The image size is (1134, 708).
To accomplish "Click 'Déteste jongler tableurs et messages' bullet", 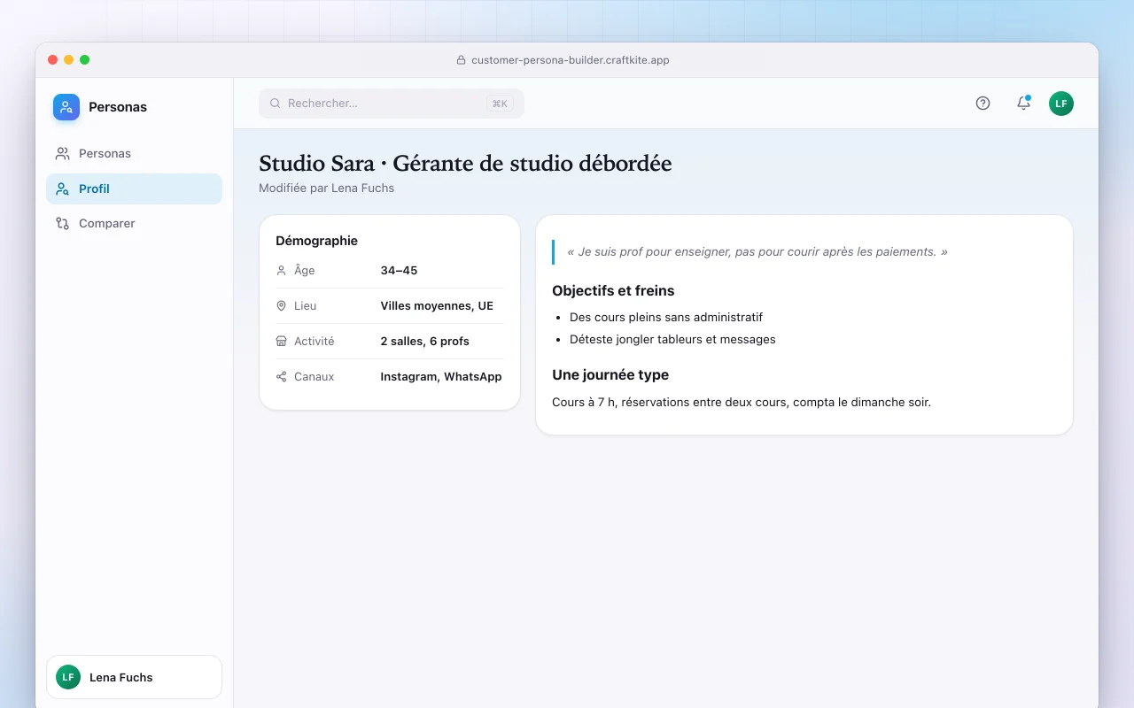I will (x=672, y=339).
